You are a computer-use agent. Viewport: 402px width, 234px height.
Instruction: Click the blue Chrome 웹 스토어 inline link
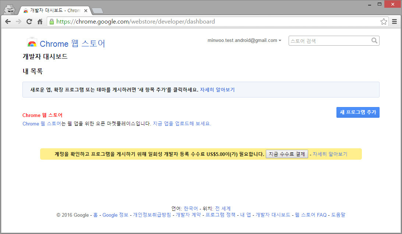[42, 124]
